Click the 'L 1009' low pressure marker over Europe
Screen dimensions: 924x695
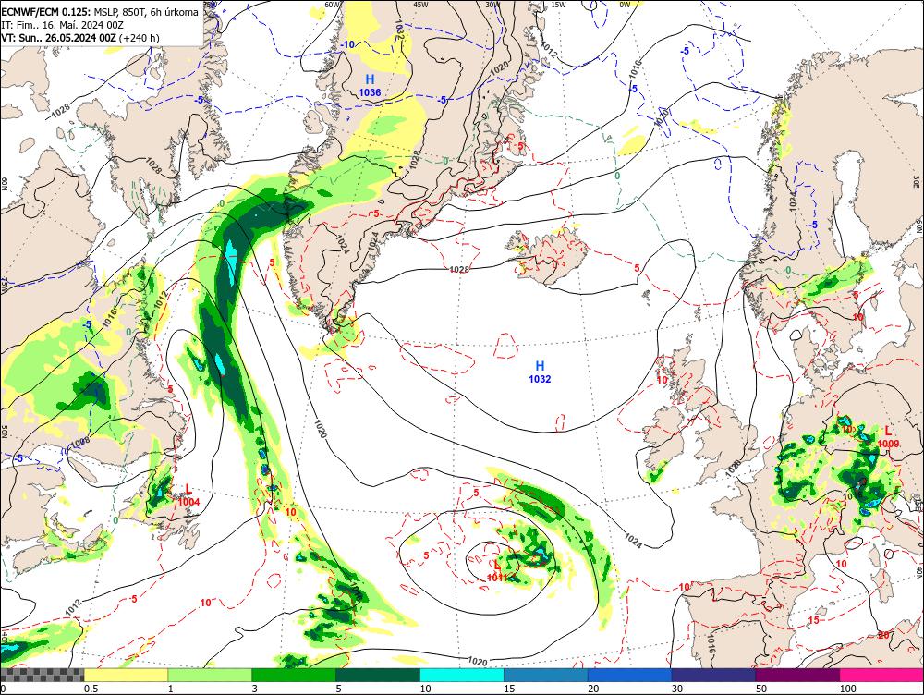[x=888, y=437]
